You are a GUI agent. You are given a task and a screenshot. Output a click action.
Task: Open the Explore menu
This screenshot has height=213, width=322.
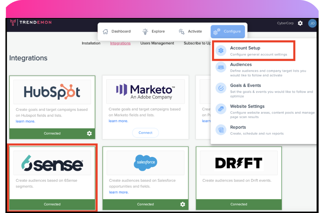pos(154,32)
